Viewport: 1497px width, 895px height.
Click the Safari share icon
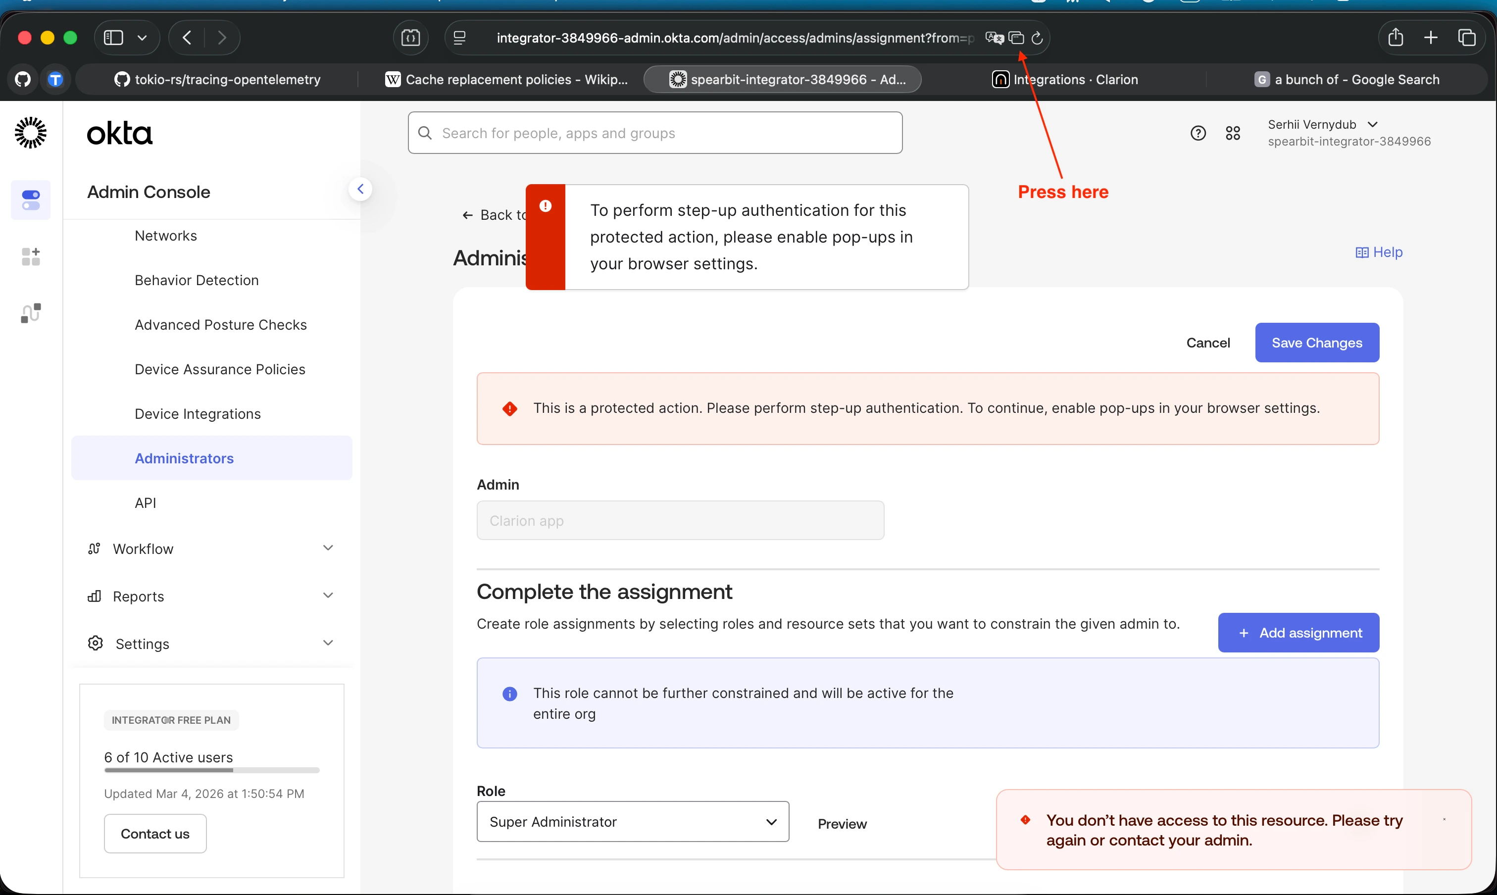[x=1396, y=38]
